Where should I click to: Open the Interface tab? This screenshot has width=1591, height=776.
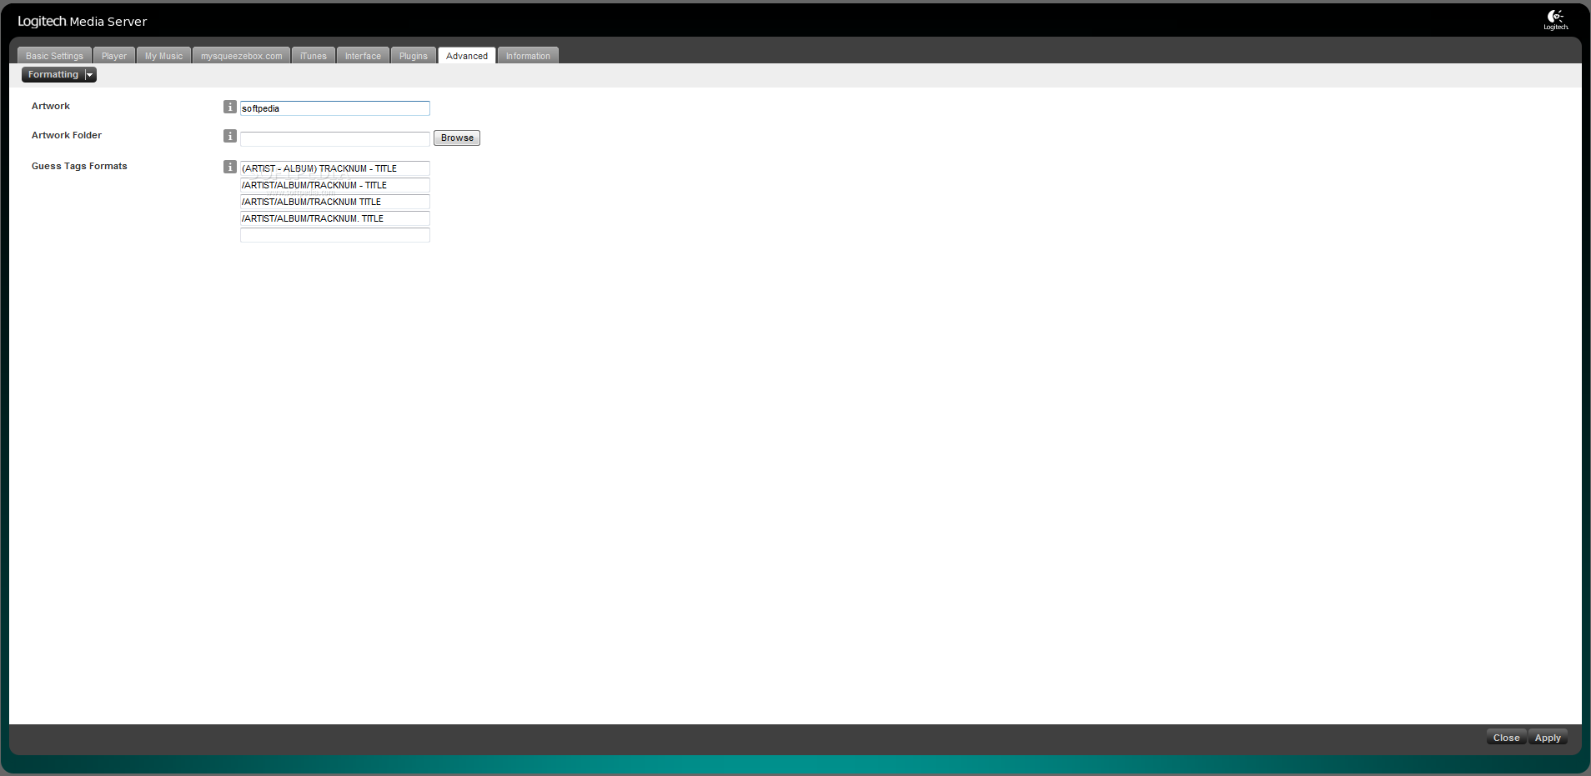pos(363,56)
